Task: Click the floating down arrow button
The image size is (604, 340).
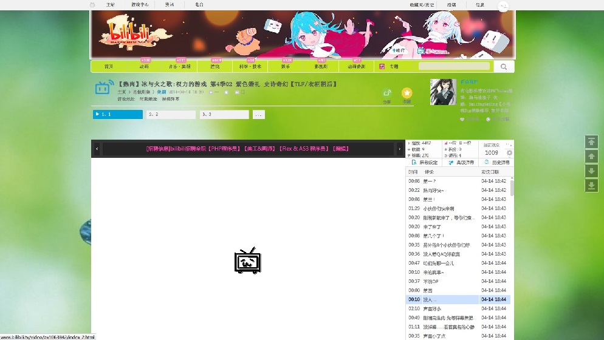Action: click(591, 171)
